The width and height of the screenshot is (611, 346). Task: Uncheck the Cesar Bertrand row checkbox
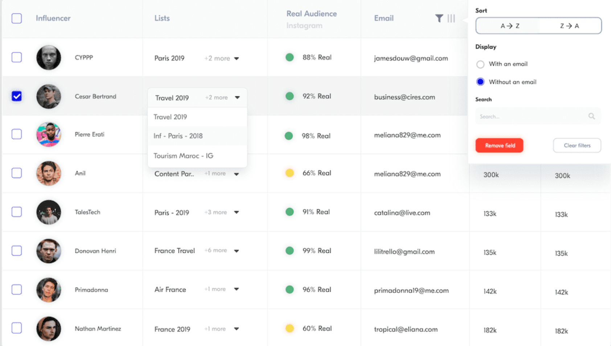(x=17, y=96)
